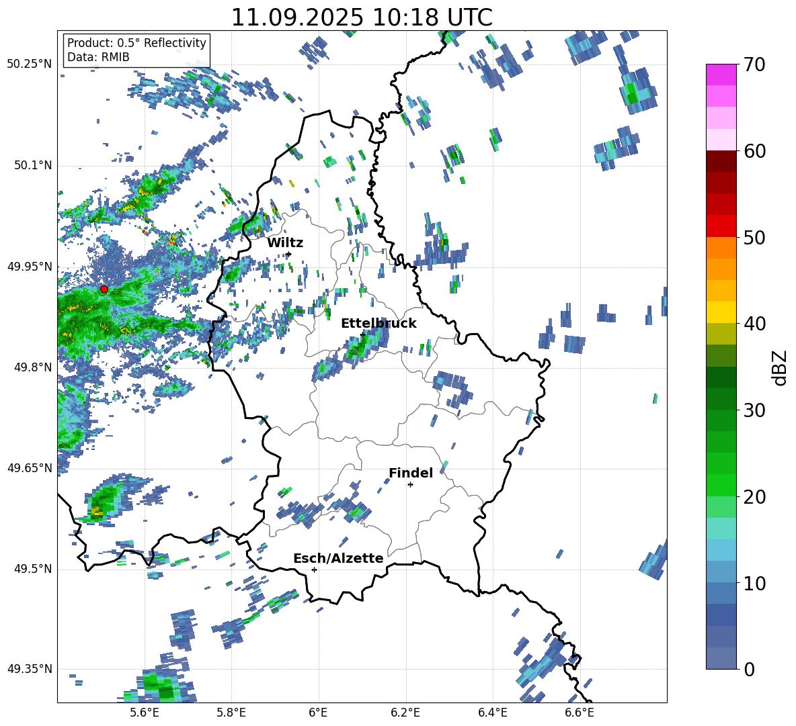Click the 49.95°N latitude label
Screen dimensions: 796x726
point(30,267)
